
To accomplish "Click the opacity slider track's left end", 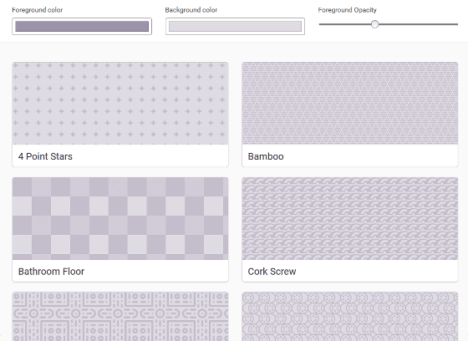I will click(321, 24).
